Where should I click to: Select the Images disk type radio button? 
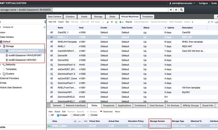(58, 115)
